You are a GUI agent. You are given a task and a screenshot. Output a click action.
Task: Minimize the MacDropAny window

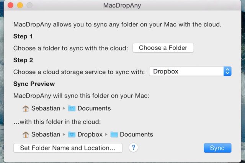pyautogui.click(x=20, y=5)
